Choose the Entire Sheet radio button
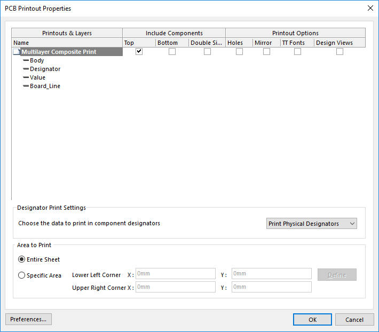Image resolution: width=379 pixels, height=332 pixels. pyautogui.click(x=22, y=259)
